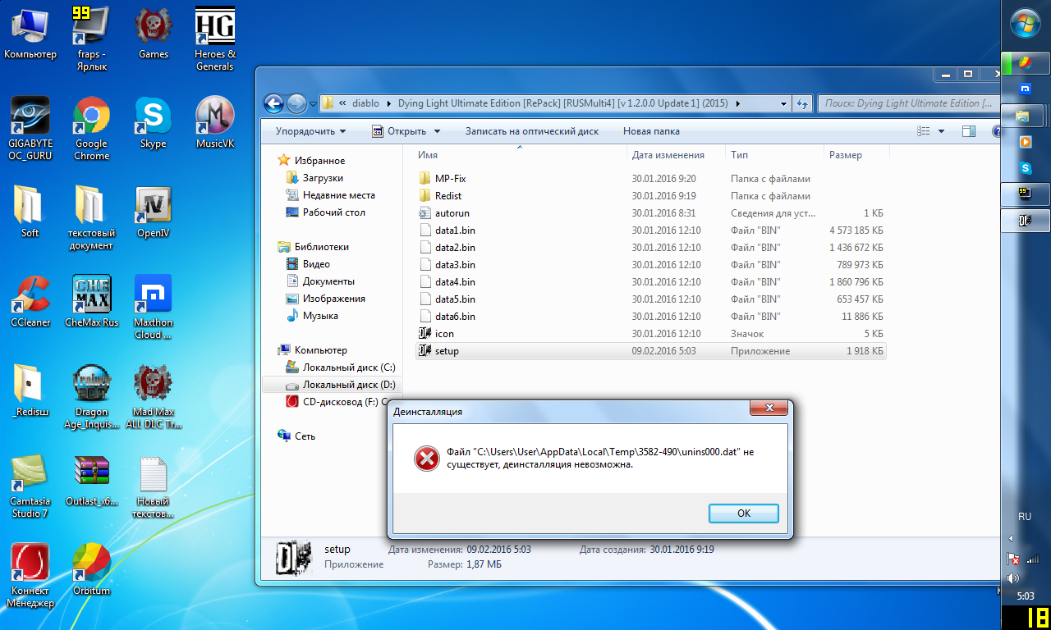Screen dimensions: 1051x630
Task: Sort files by the Размер column header
Action: click(845, 155)
